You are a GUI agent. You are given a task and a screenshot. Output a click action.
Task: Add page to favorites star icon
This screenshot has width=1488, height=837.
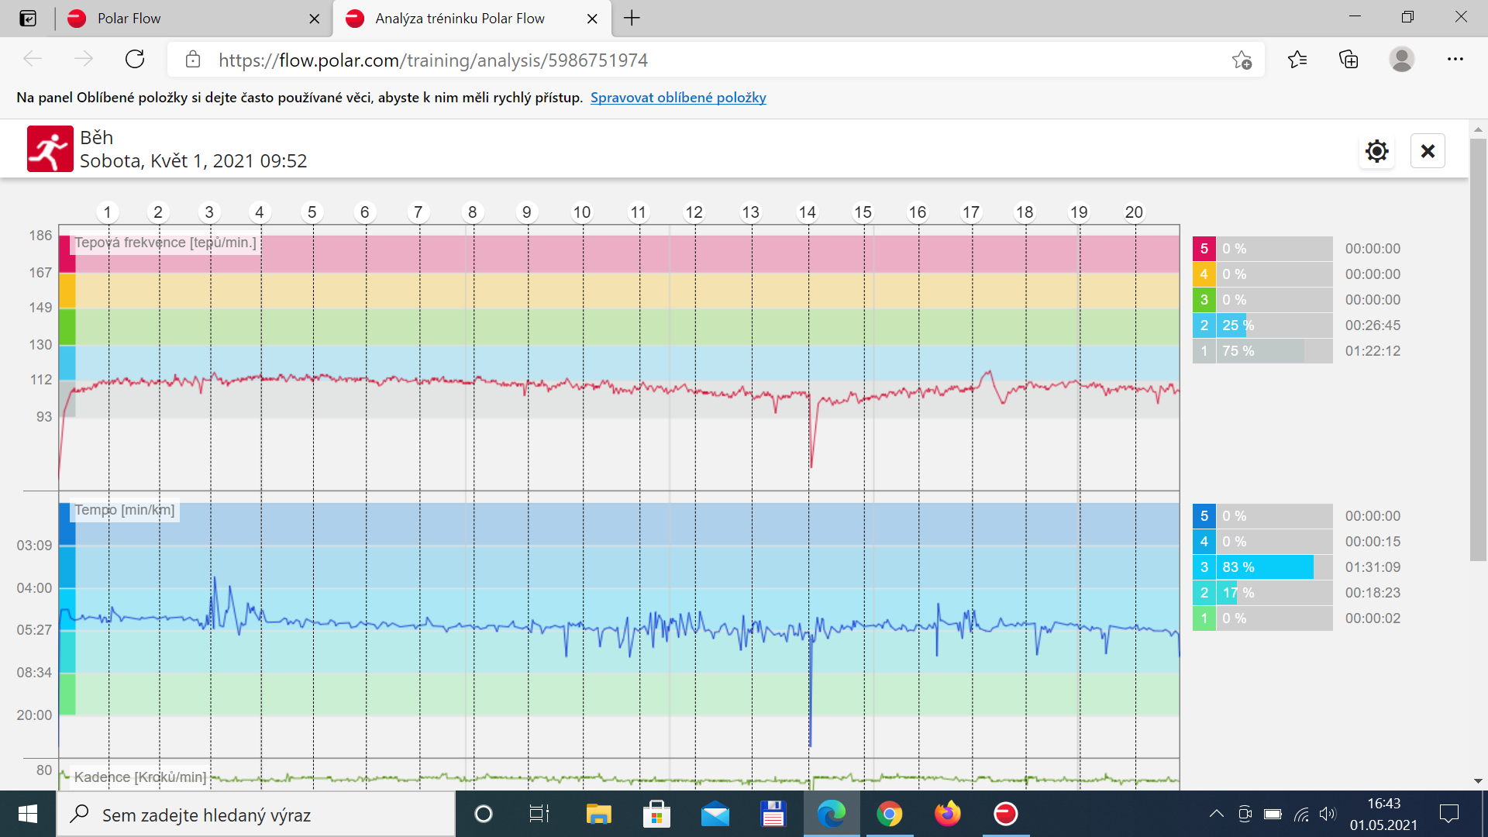click(x=1242, y=60)
